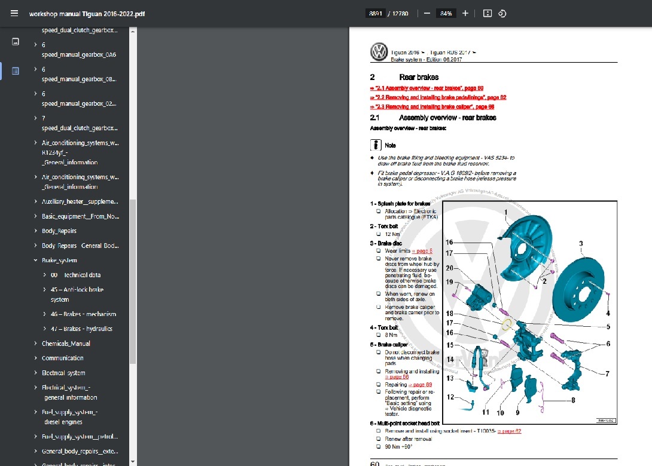Click the '6 - Multi-point socket head bolt' entry
Viewport: 652px width, 466px height.
tap(404, 423)
